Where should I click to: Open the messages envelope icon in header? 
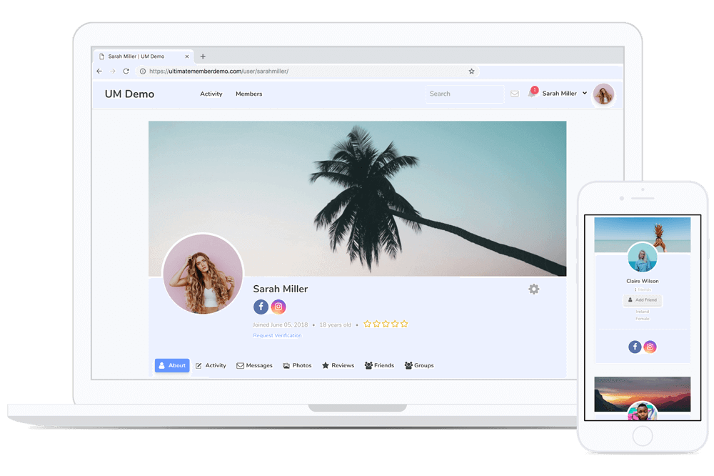(514, 94)
